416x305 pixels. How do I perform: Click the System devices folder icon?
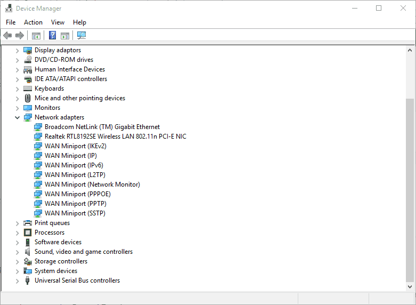[28, 271]
